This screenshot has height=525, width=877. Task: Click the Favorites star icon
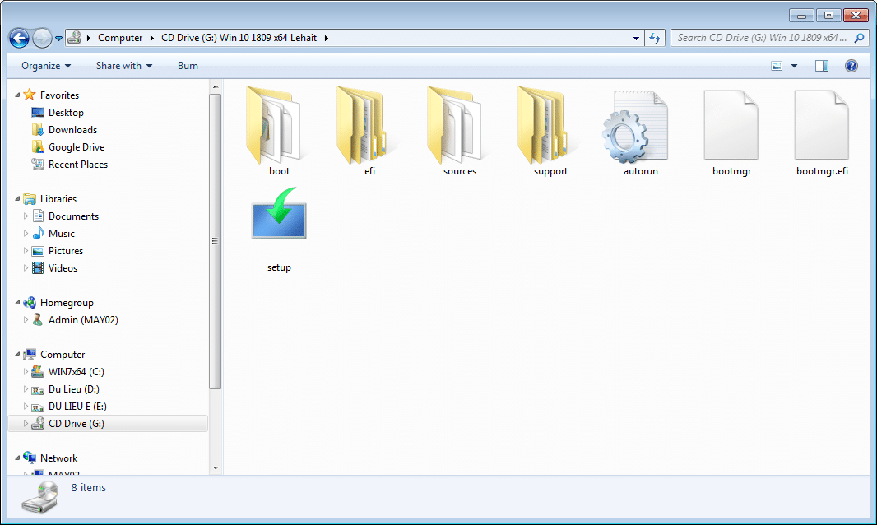(x=30, y=95)
